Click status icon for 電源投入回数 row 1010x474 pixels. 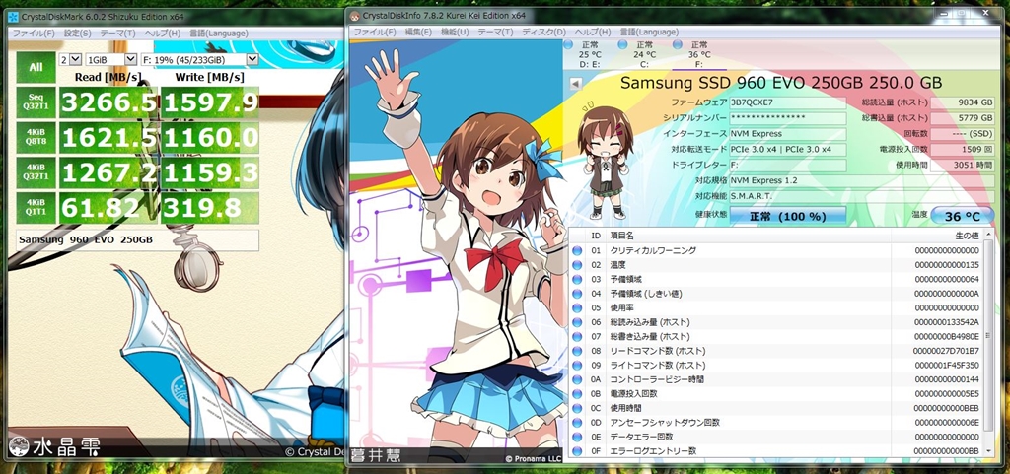(x=577, y=393)
